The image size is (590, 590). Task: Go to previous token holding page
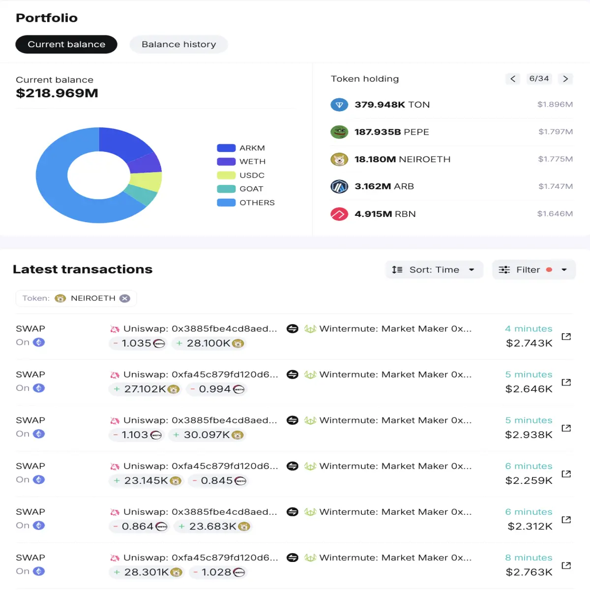[x=513, y=79]
